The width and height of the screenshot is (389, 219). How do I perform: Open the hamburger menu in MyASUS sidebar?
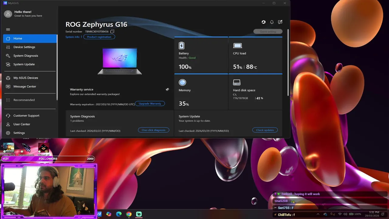8,30
